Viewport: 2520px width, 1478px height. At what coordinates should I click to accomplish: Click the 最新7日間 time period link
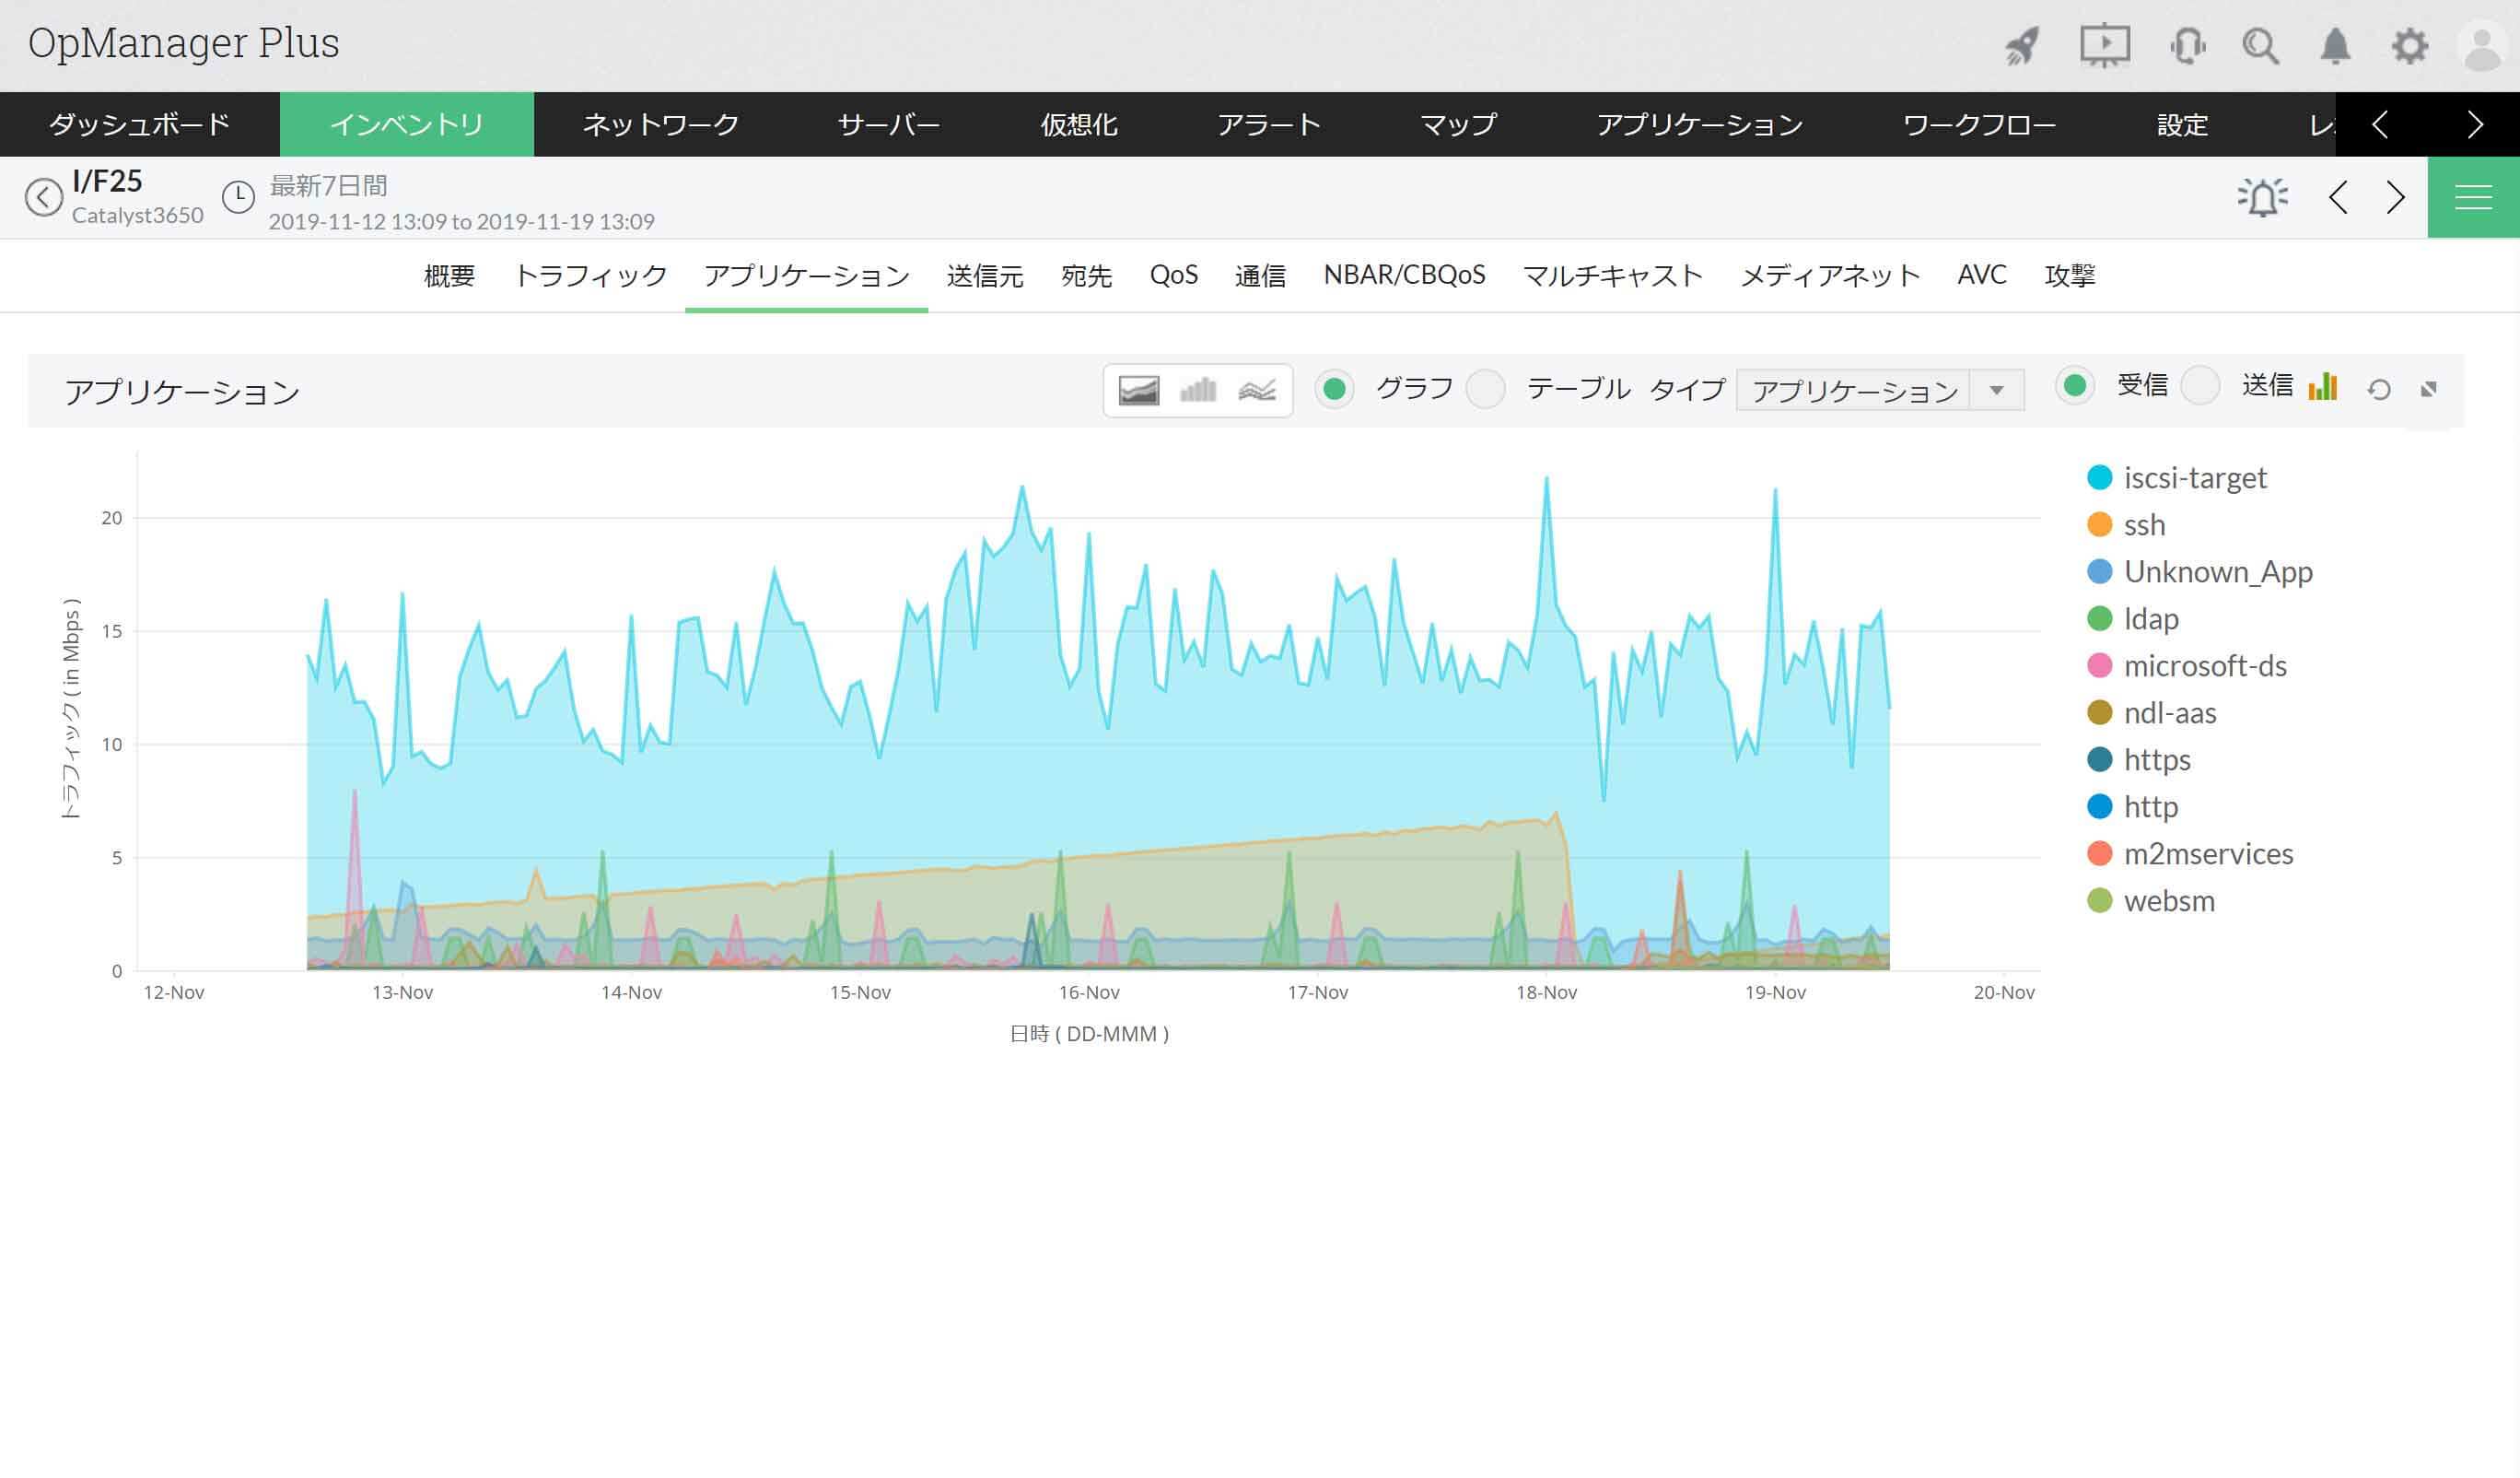328,186
